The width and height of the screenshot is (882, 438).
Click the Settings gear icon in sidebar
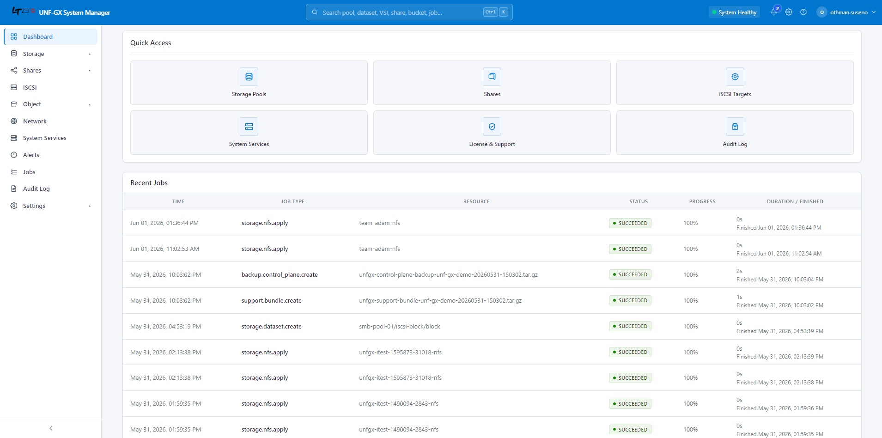[x=14, y=206]
